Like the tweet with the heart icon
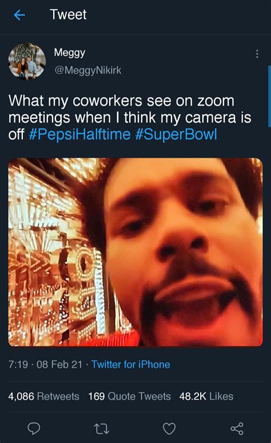The height and width of the screenshot is (443, 271). (x=169, y=428)
